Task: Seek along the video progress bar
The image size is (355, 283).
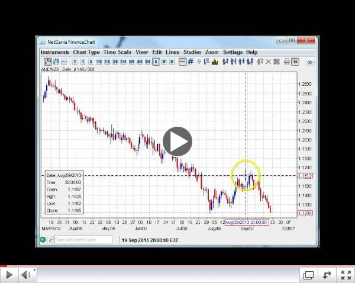Action: (x=177, y=266)
